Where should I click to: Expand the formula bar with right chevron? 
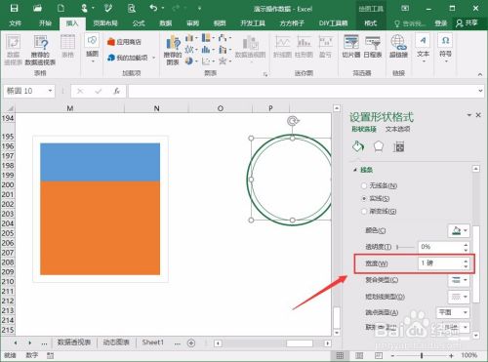[x=480, y=91]
